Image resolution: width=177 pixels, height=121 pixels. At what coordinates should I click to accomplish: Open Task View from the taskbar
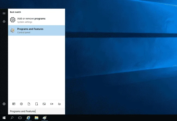(x=20, y=118)
